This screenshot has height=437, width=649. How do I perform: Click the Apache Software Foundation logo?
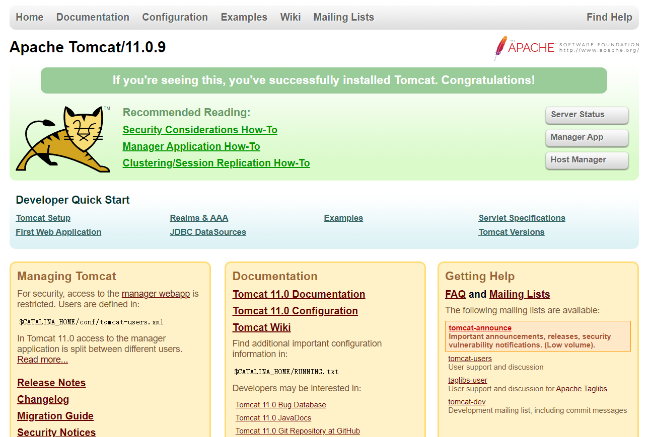tap(566, 48)
